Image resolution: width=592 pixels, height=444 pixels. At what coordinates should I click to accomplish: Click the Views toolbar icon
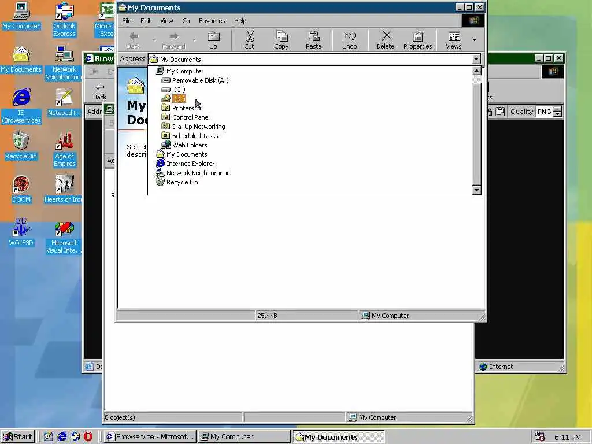[454, 40]
